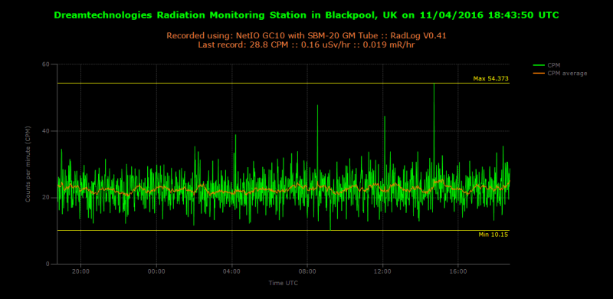Screen dimensions: 613x299
Task: Click the 16:00 time axis label
Action: (x=458, y=271)
